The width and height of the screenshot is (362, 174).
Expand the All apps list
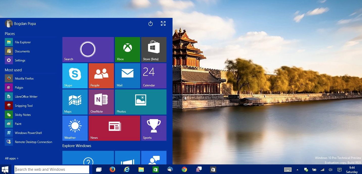pos(12,158)
